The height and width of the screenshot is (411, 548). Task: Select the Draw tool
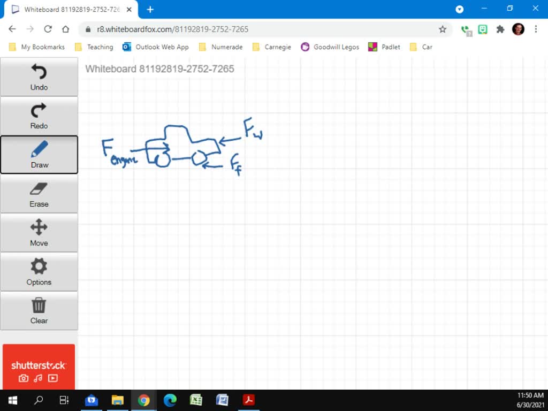(38, 155)
